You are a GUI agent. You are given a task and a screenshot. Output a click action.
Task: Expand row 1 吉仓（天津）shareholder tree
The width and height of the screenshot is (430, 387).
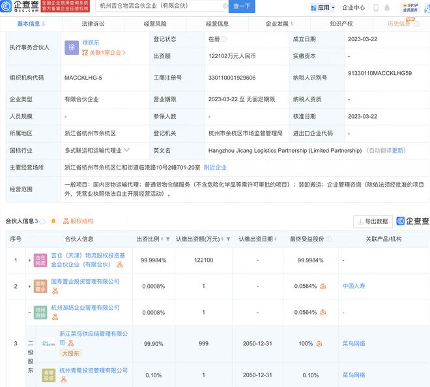point(29,260)
